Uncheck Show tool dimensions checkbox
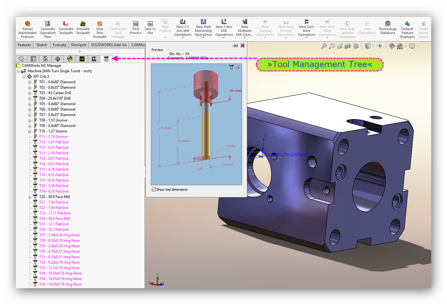 click(x=154, y=190)
